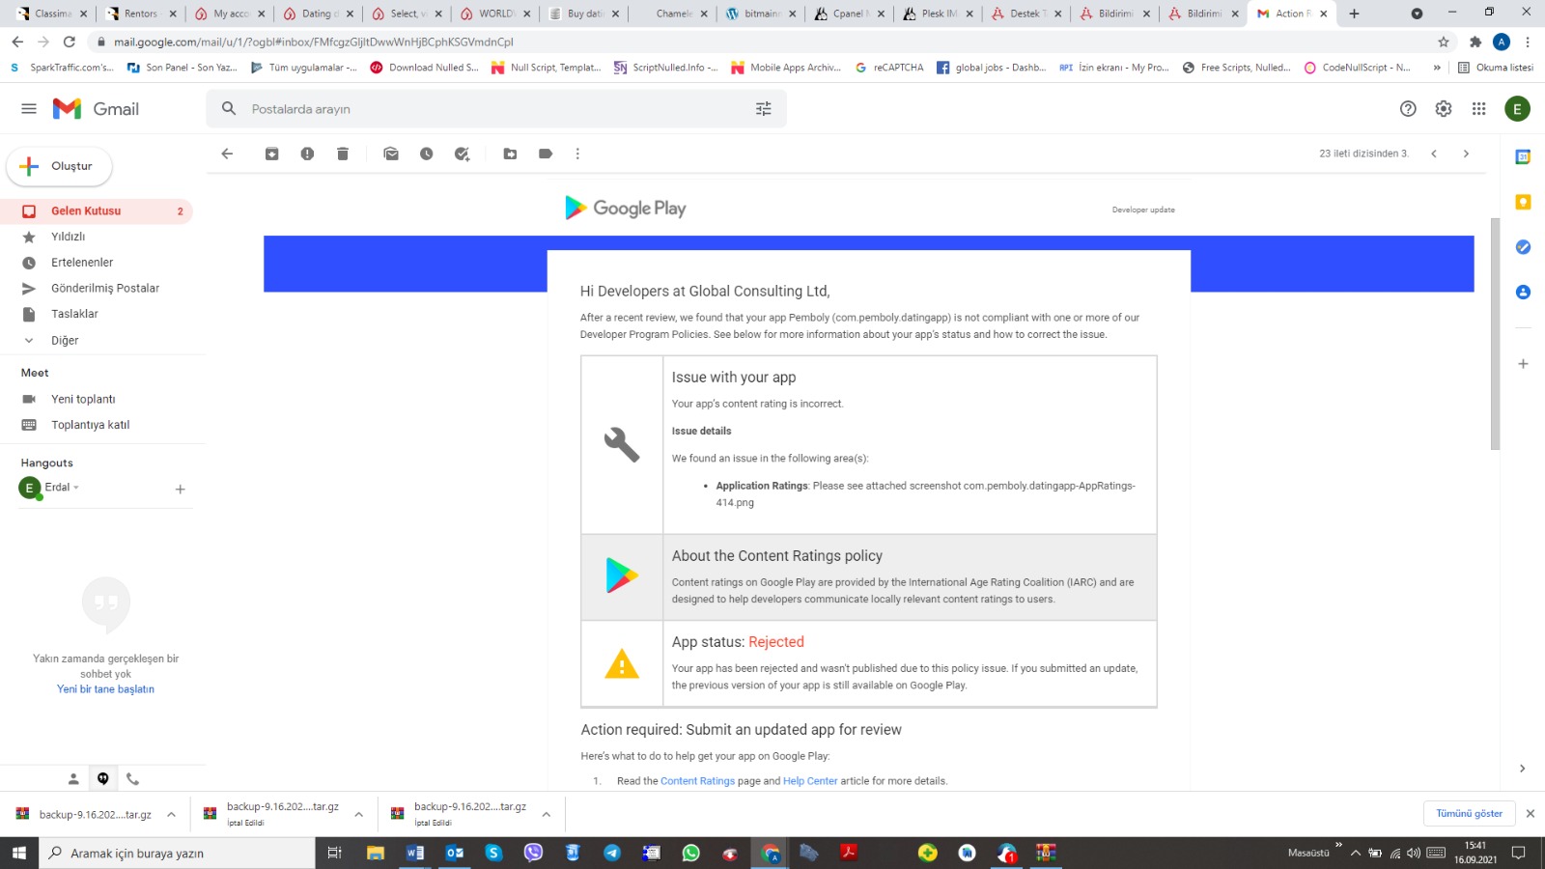Open the Google apps grid
This screenshot has height=869, width=1545.
(x=1478, y=109)
